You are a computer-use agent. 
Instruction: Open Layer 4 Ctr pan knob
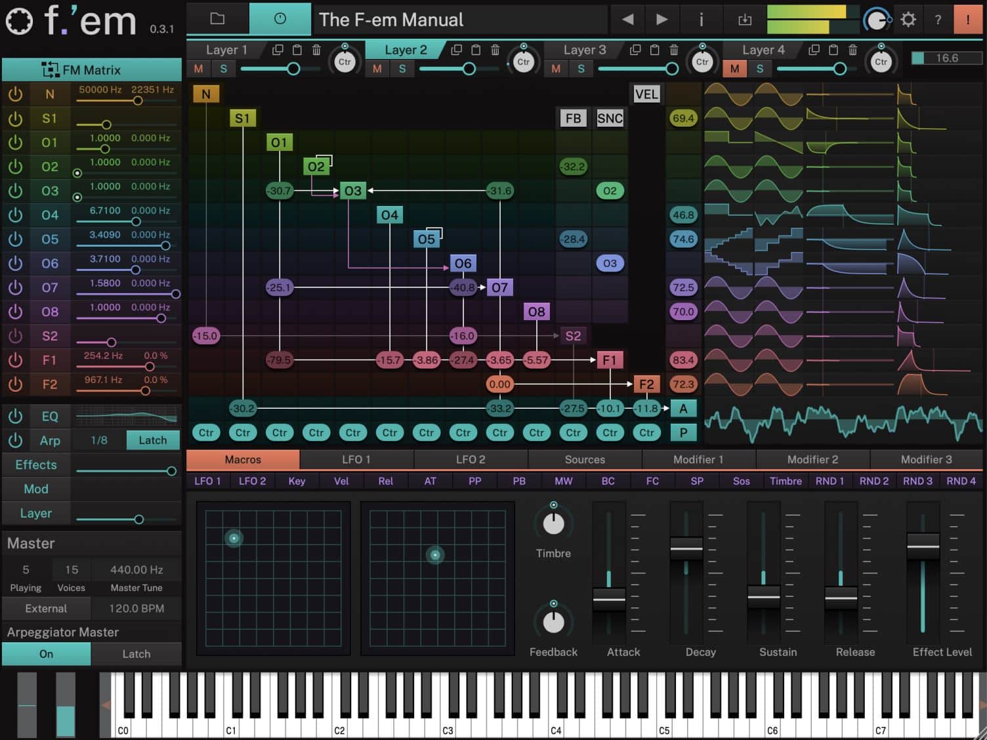pos(881,61)
